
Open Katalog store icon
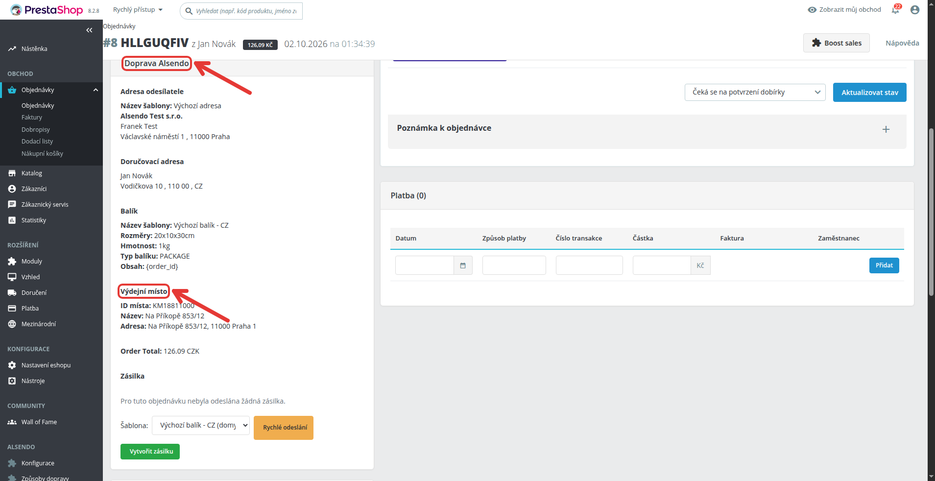[12, 173]
